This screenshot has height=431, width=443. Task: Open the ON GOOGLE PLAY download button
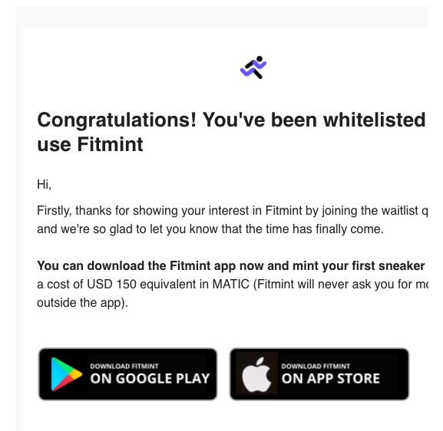coord(127,374)
